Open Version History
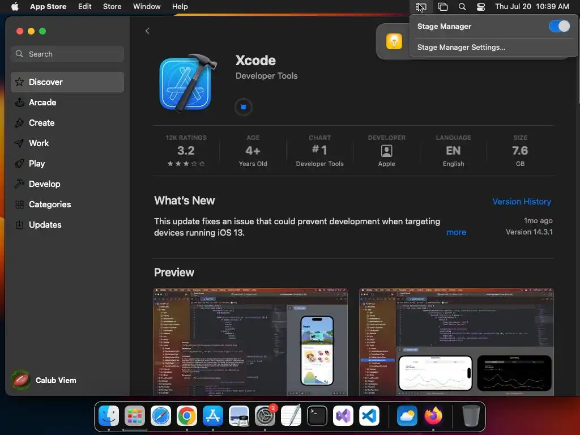The image size is (580, 435). [522, 202]
